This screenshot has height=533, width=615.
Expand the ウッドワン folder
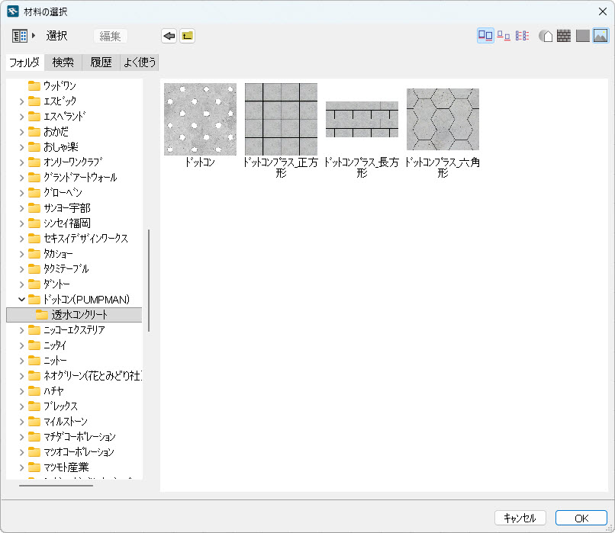point(21,87)
